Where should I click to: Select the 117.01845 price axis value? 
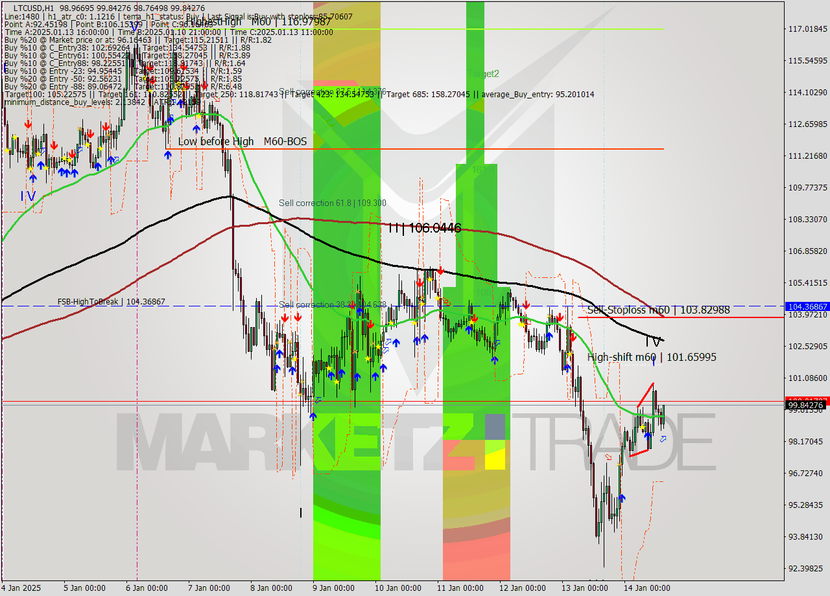[807, 29]
